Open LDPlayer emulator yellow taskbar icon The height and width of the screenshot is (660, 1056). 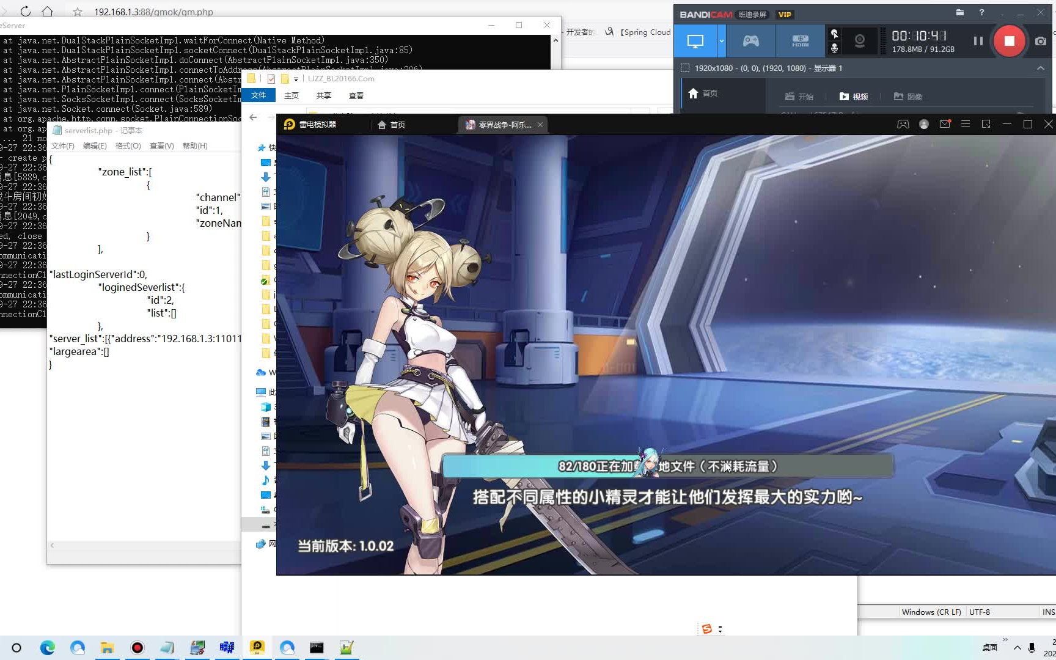pyautogui.click(x=257, y=648)
